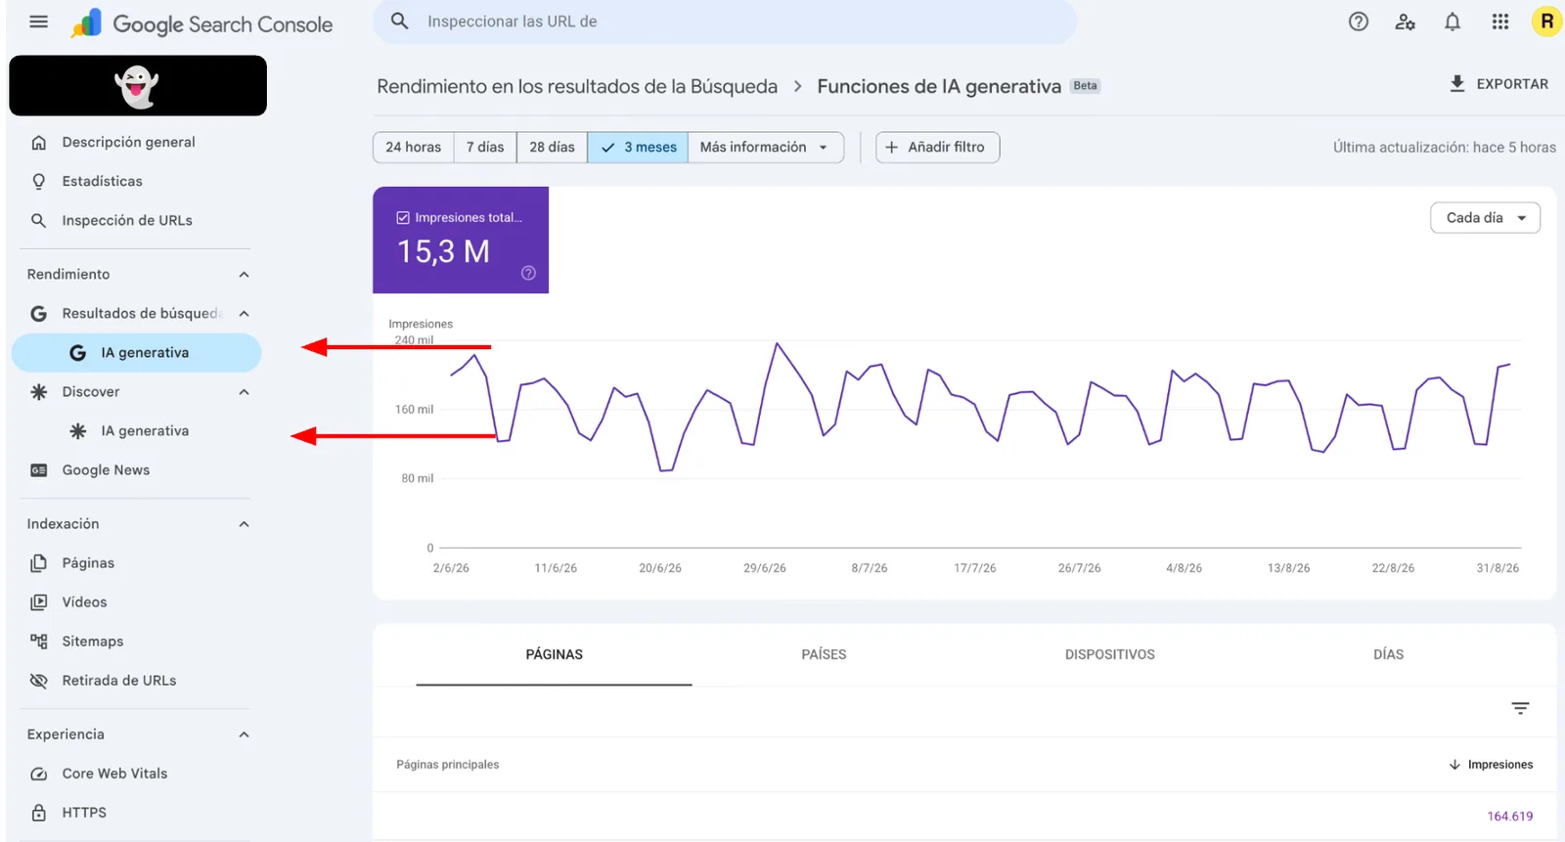Click the download icon beside EXPORTAR

(1457, 84)
